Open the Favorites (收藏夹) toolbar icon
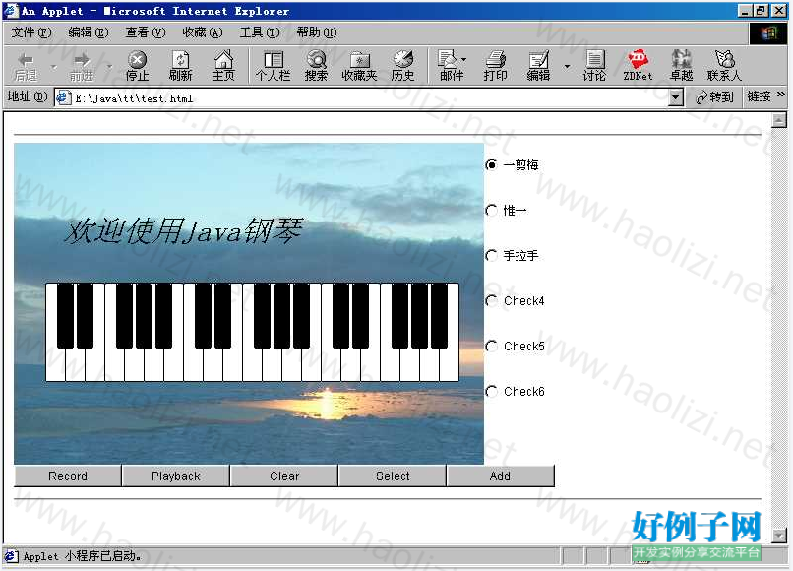 coord(359,65)
